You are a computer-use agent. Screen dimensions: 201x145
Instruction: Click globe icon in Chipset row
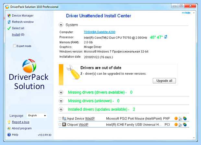click(185, 125)
